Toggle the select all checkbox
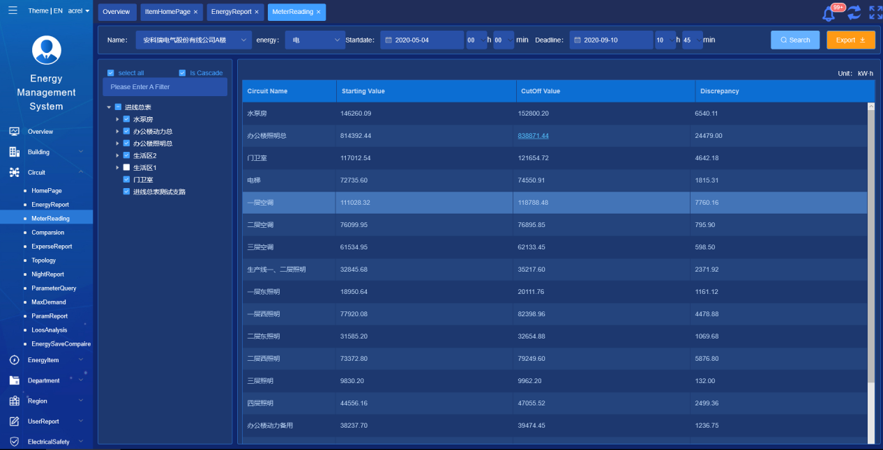The width and height of the screenshot is (883, 450). (111, 73)
